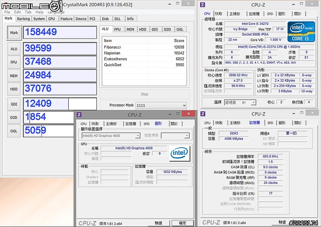
Task: Select the SPD tab in memory CPU-Z window
Action: pos(270,123)
